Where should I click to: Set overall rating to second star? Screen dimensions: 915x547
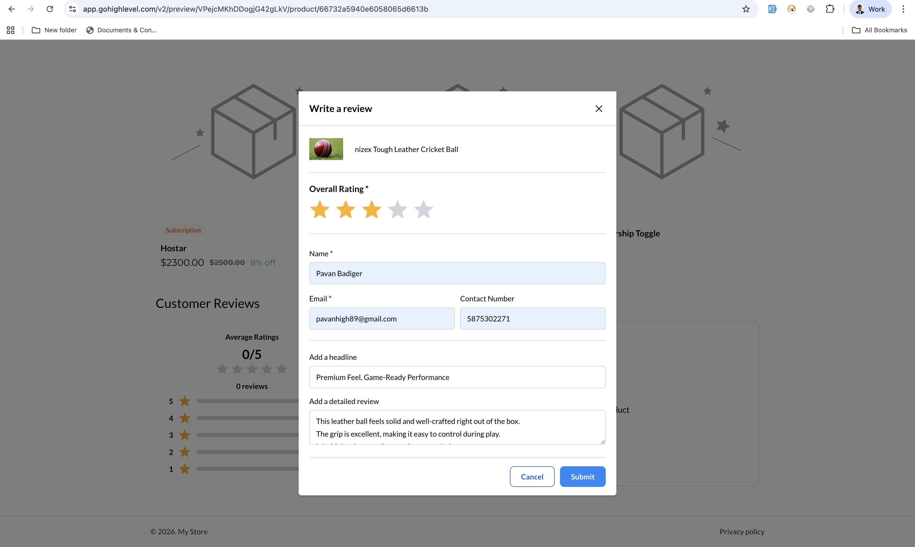coord(346,210)
